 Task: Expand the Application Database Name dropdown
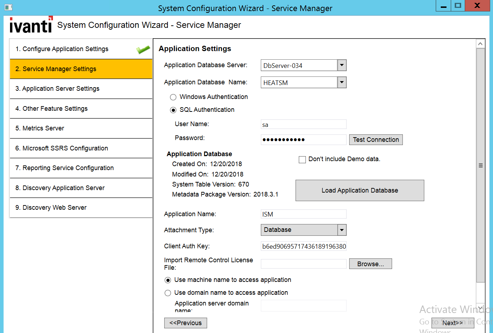pyautogui.click(x=341, y=82)
